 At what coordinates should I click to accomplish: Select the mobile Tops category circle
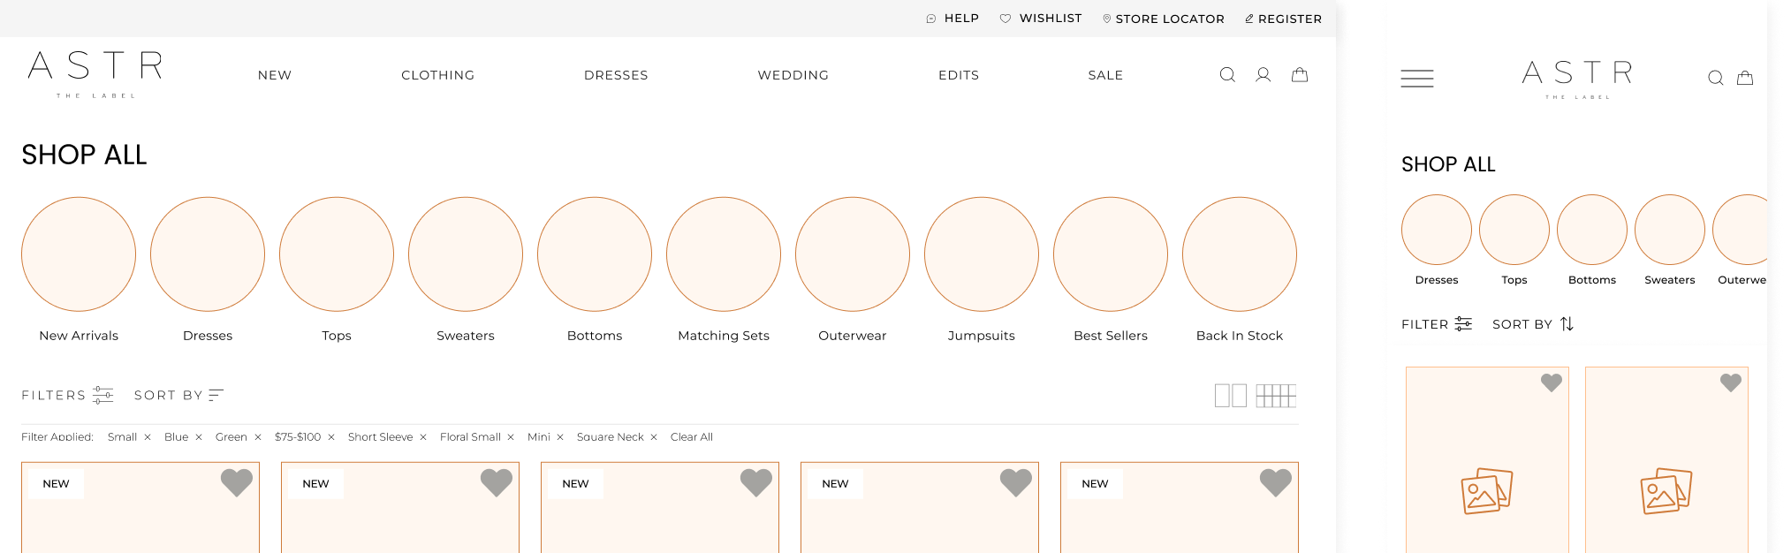(1514, 230)
